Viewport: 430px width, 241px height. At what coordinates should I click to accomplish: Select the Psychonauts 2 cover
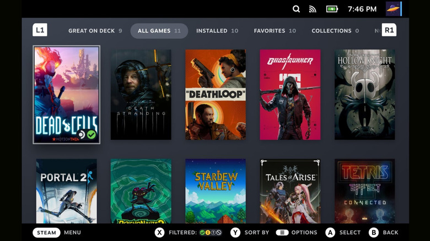pos(141,191)
